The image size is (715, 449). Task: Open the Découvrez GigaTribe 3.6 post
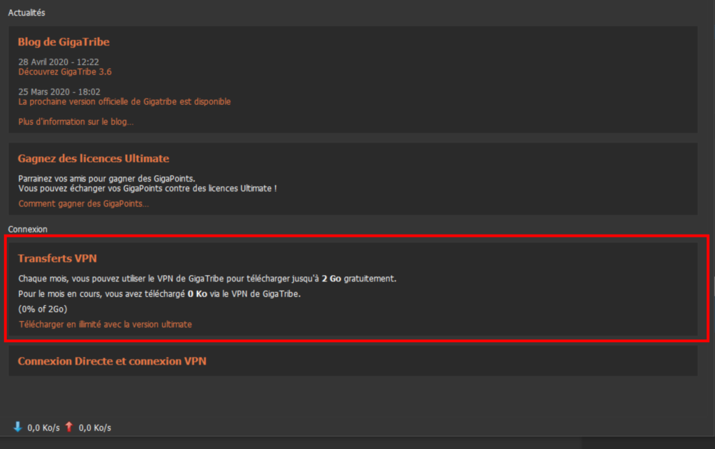tap(65, 71)
